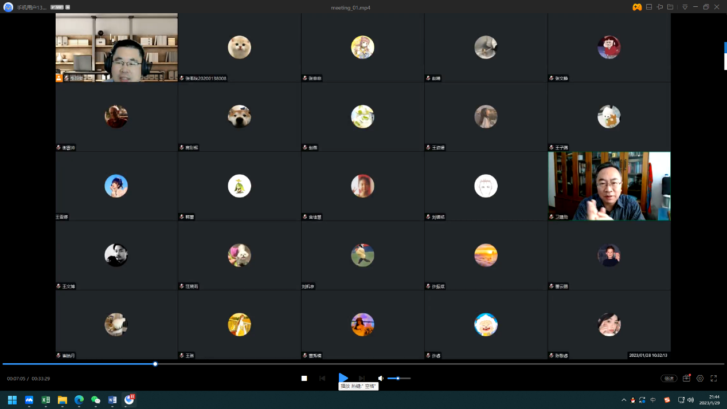727x409 pixels.
Task: Skip to the next video
Action: tap(362, 378)
